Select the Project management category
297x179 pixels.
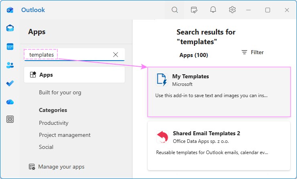coord(65,135)
